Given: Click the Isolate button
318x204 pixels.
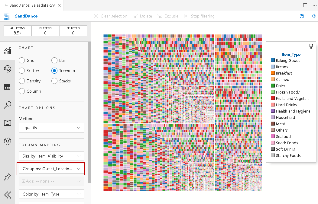Looking at the screenshot, I should pyautogui.click(x=142, y=16).
